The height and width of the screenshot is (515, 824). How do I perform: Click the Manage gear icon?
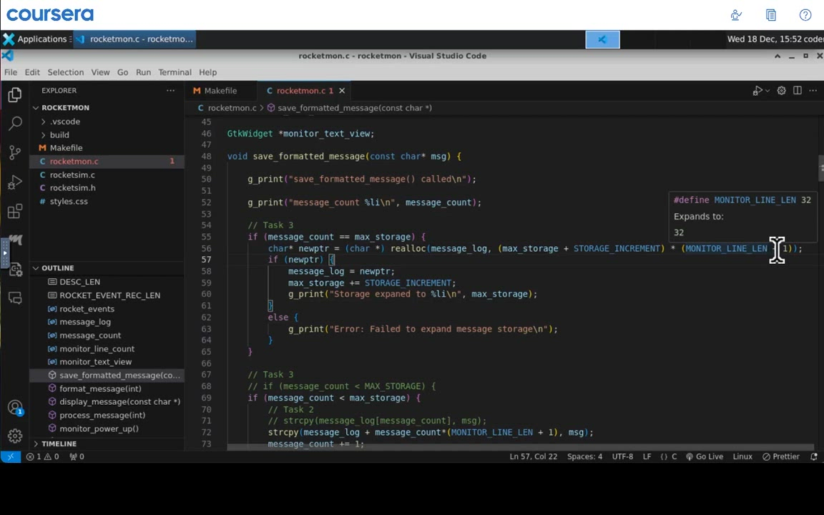(x=15, y=436)
